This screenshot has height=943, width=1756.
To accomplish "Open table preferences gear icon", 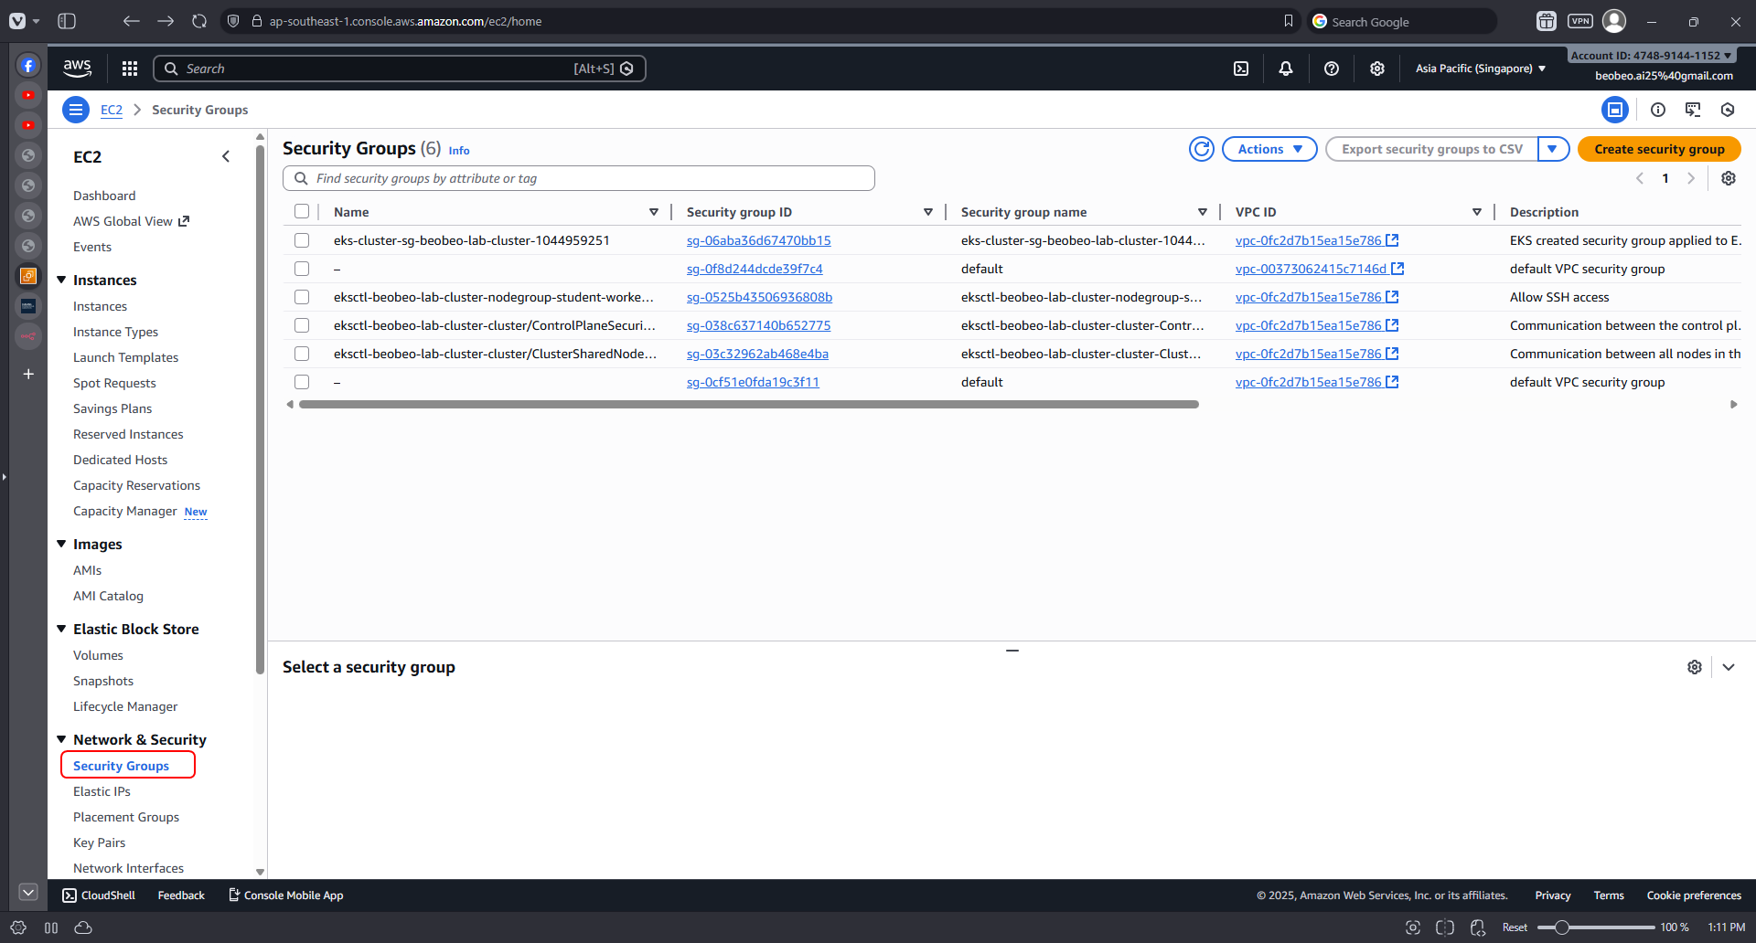I will [x=1729, y=178].
